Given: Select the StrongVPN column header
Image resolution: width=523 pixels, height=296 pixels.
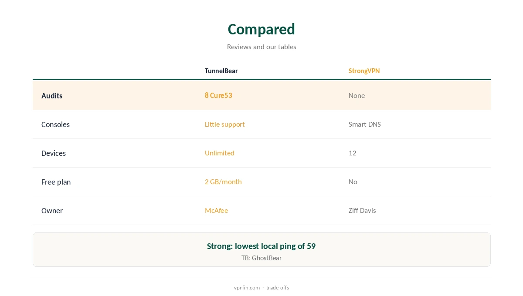Looking at the screenshot, I should [x=364, y=71].
